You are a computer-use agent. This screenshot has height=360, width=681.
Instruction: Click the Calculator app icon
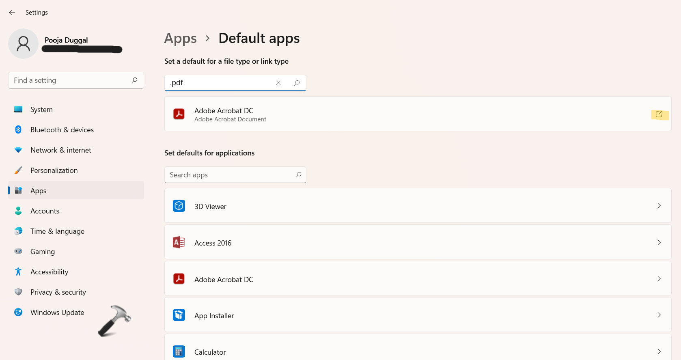pos(179,351)
